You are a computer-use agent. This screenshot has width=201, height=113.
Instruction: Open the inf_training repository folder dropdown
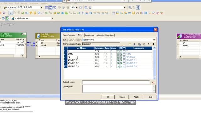point(41,8)
